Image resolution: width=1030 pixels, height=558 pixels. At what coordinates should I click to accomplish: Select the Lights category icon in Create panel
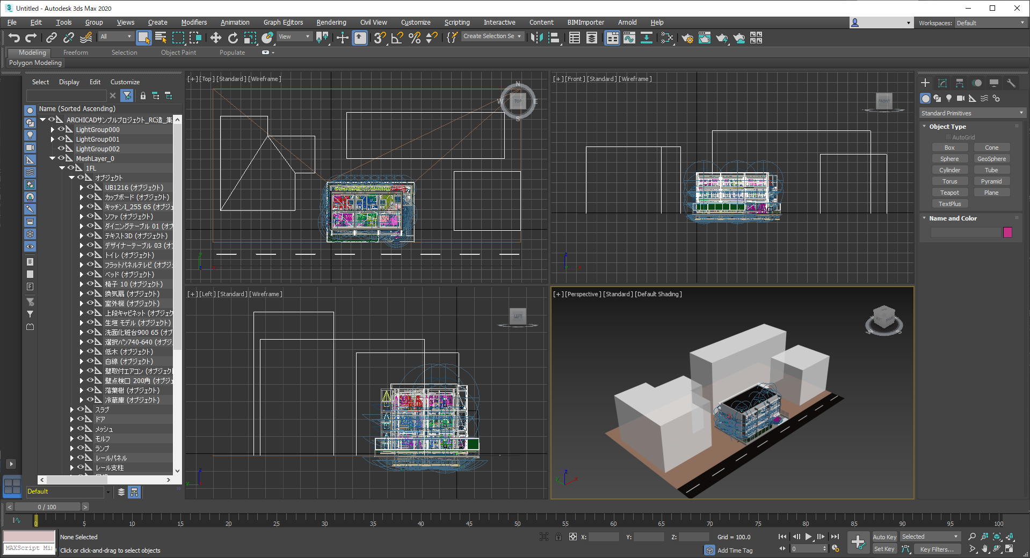point(949,98)
